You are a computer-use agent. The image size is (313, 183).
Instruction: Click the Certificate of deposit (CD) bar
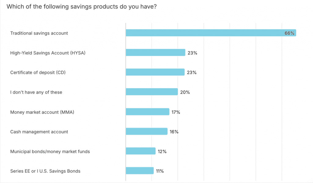[x=155, y=72]
